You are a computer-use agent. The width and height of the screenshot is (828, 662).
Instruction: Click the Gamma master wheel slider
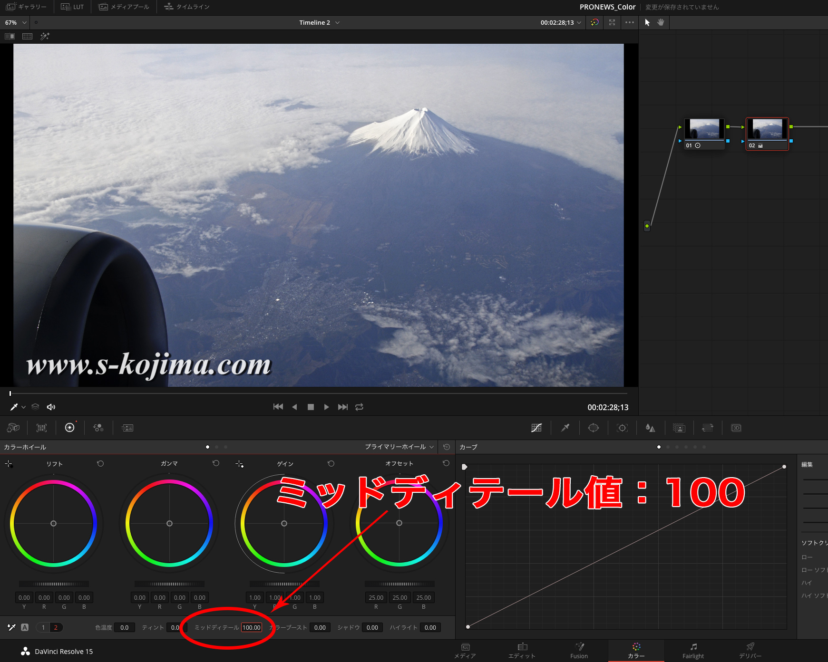pos(169,584)
